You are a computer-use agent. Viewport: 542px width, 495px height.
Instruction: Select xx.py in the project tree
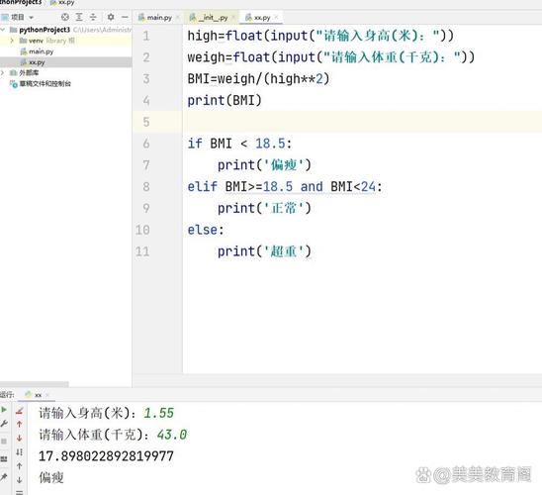[33, 62]
